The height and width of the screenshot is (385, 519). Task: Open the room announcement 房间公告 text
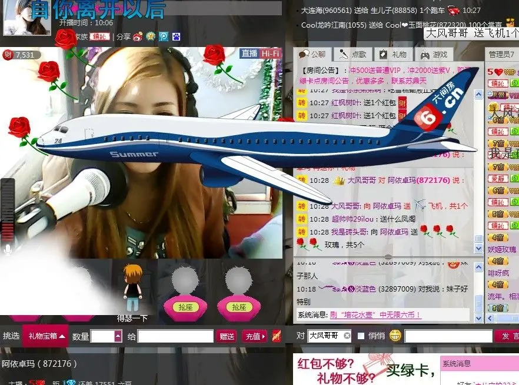pyautogui.click(x=385, y=75)
